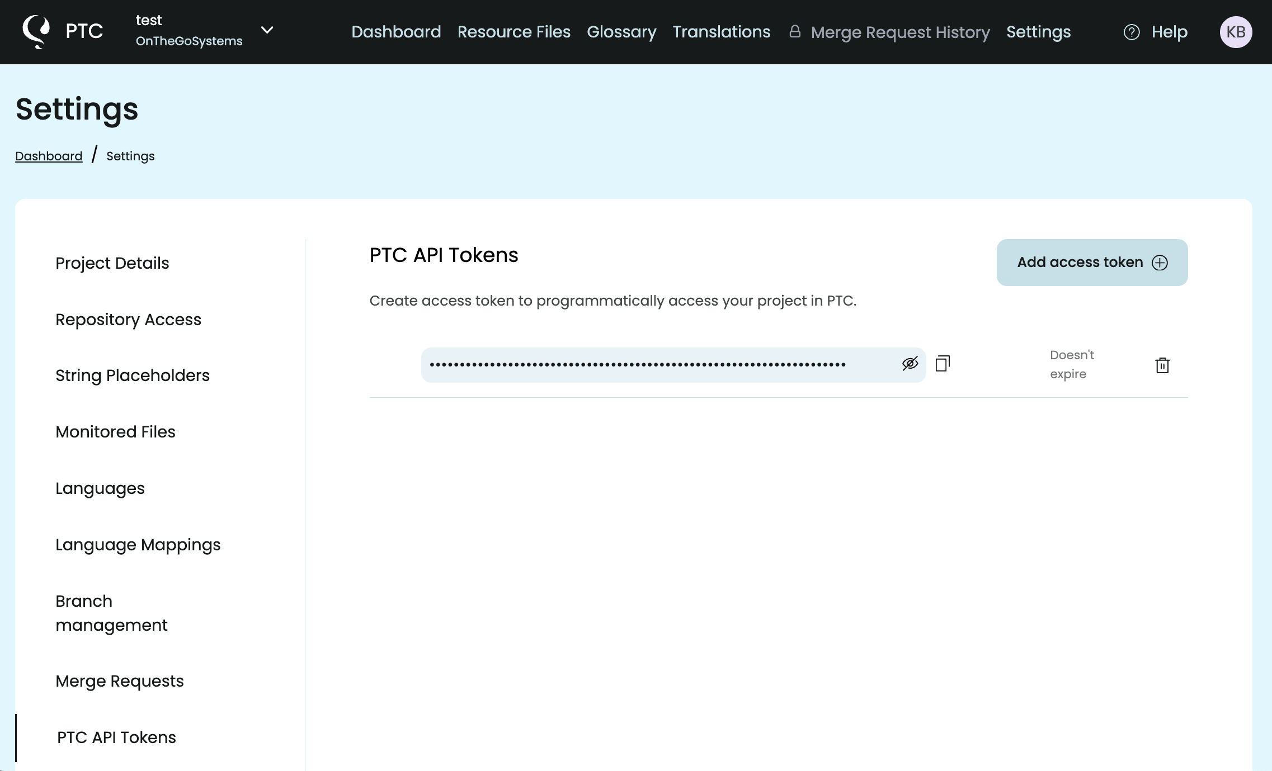Select Branch management in sidebar
Image resolution: width=1272 pixels, height=771 pixels.
[x=111, y=613]
